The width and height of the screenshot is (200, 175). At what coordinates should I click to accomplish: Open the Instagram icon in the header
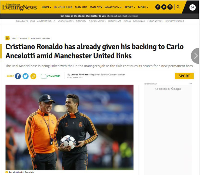pos(170,7)
